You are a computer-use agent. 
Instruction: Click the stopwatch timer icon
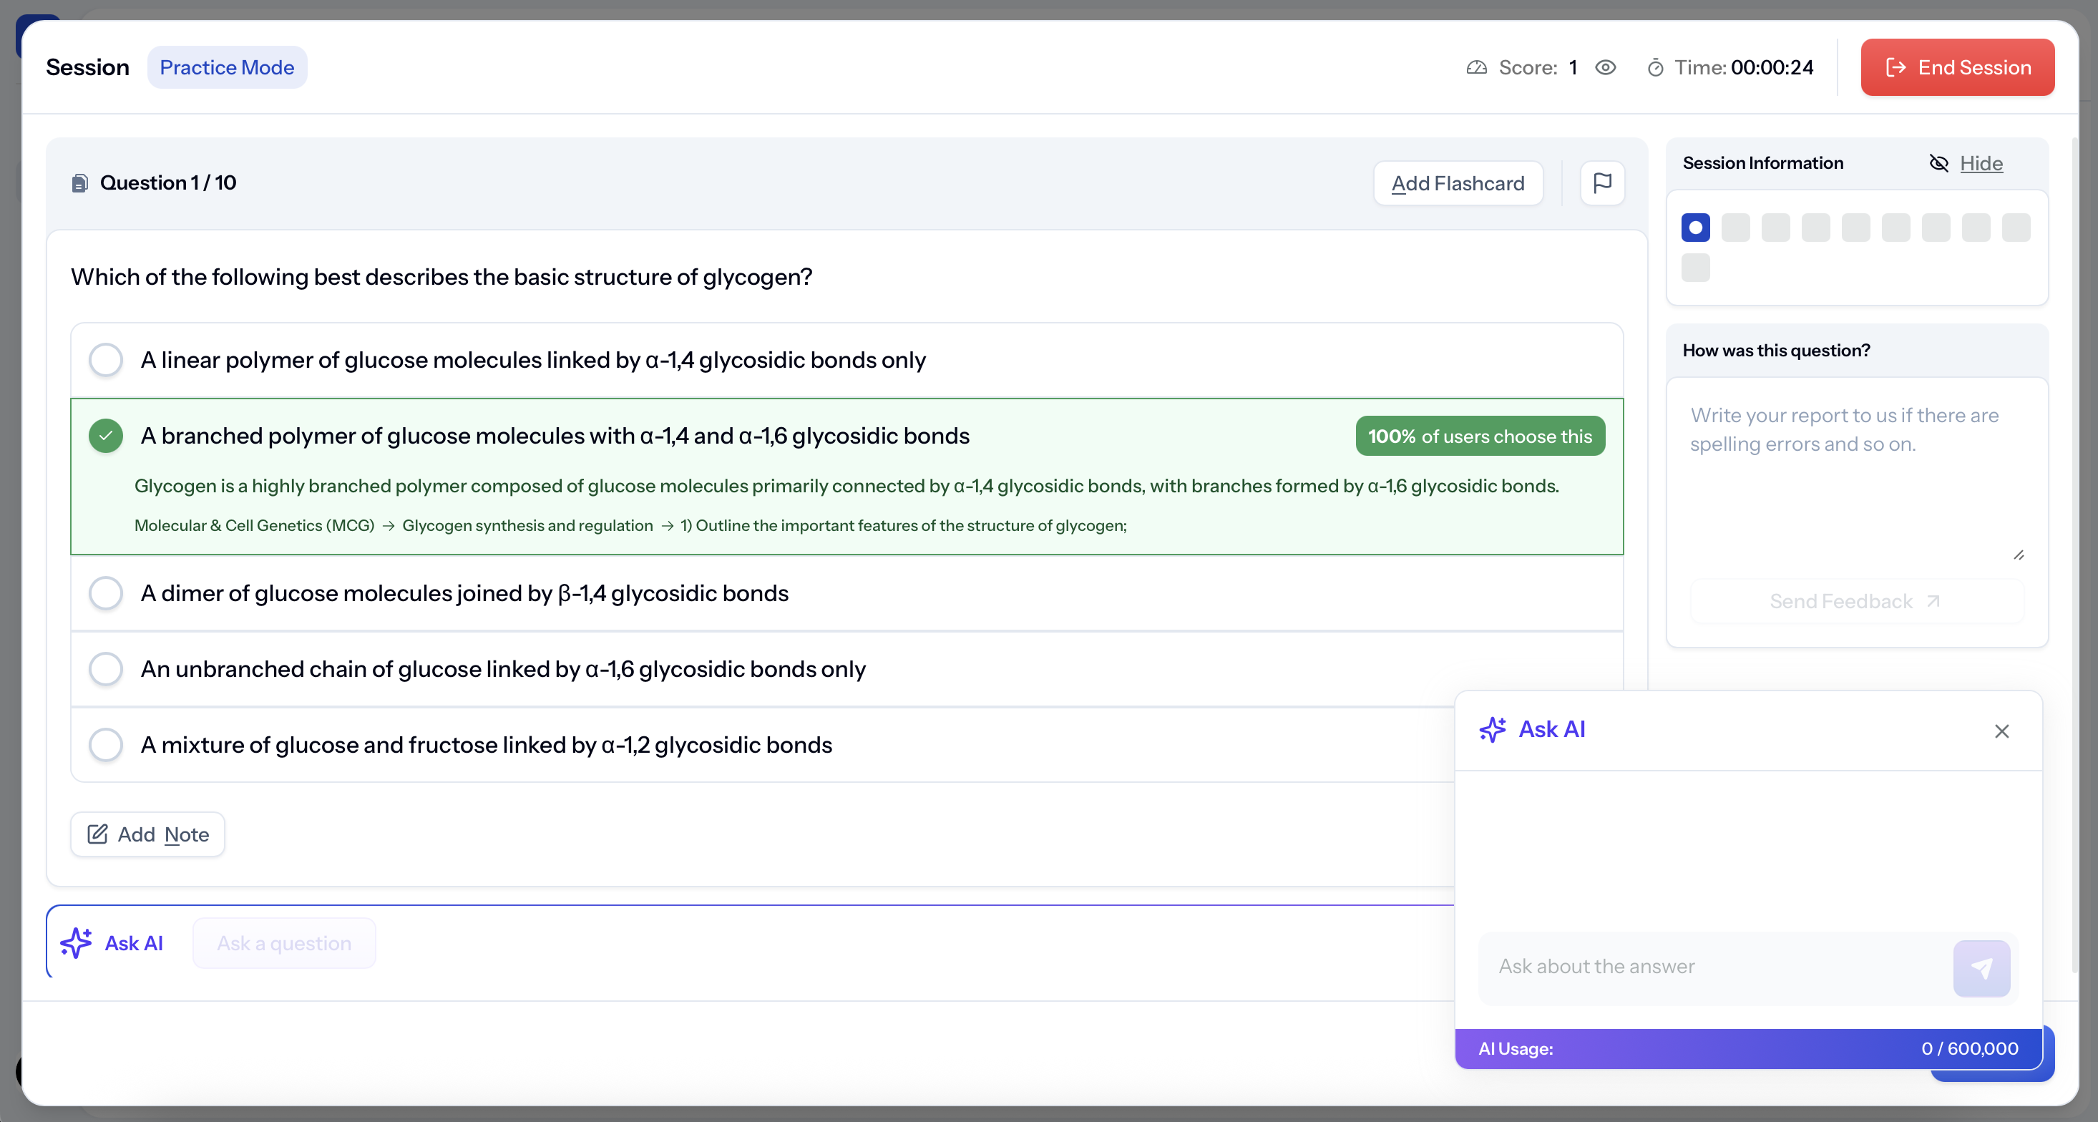1655,67
